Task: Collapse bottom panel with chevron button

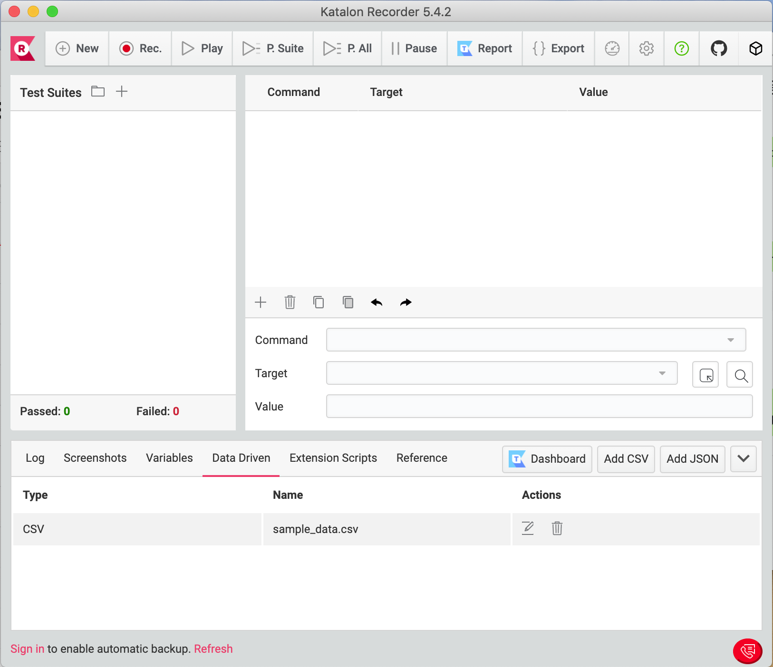Action: pyautogui.click(x=744, y=459)
